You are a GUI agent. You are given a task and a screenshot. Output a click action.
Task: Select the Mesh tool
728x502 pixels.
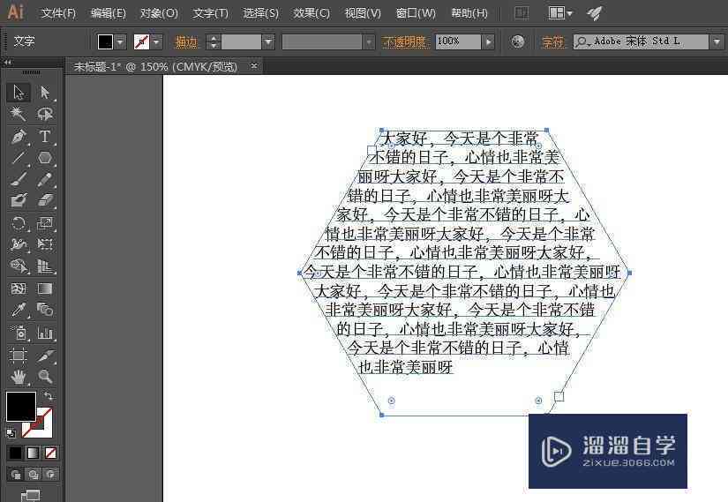[19, 288]
